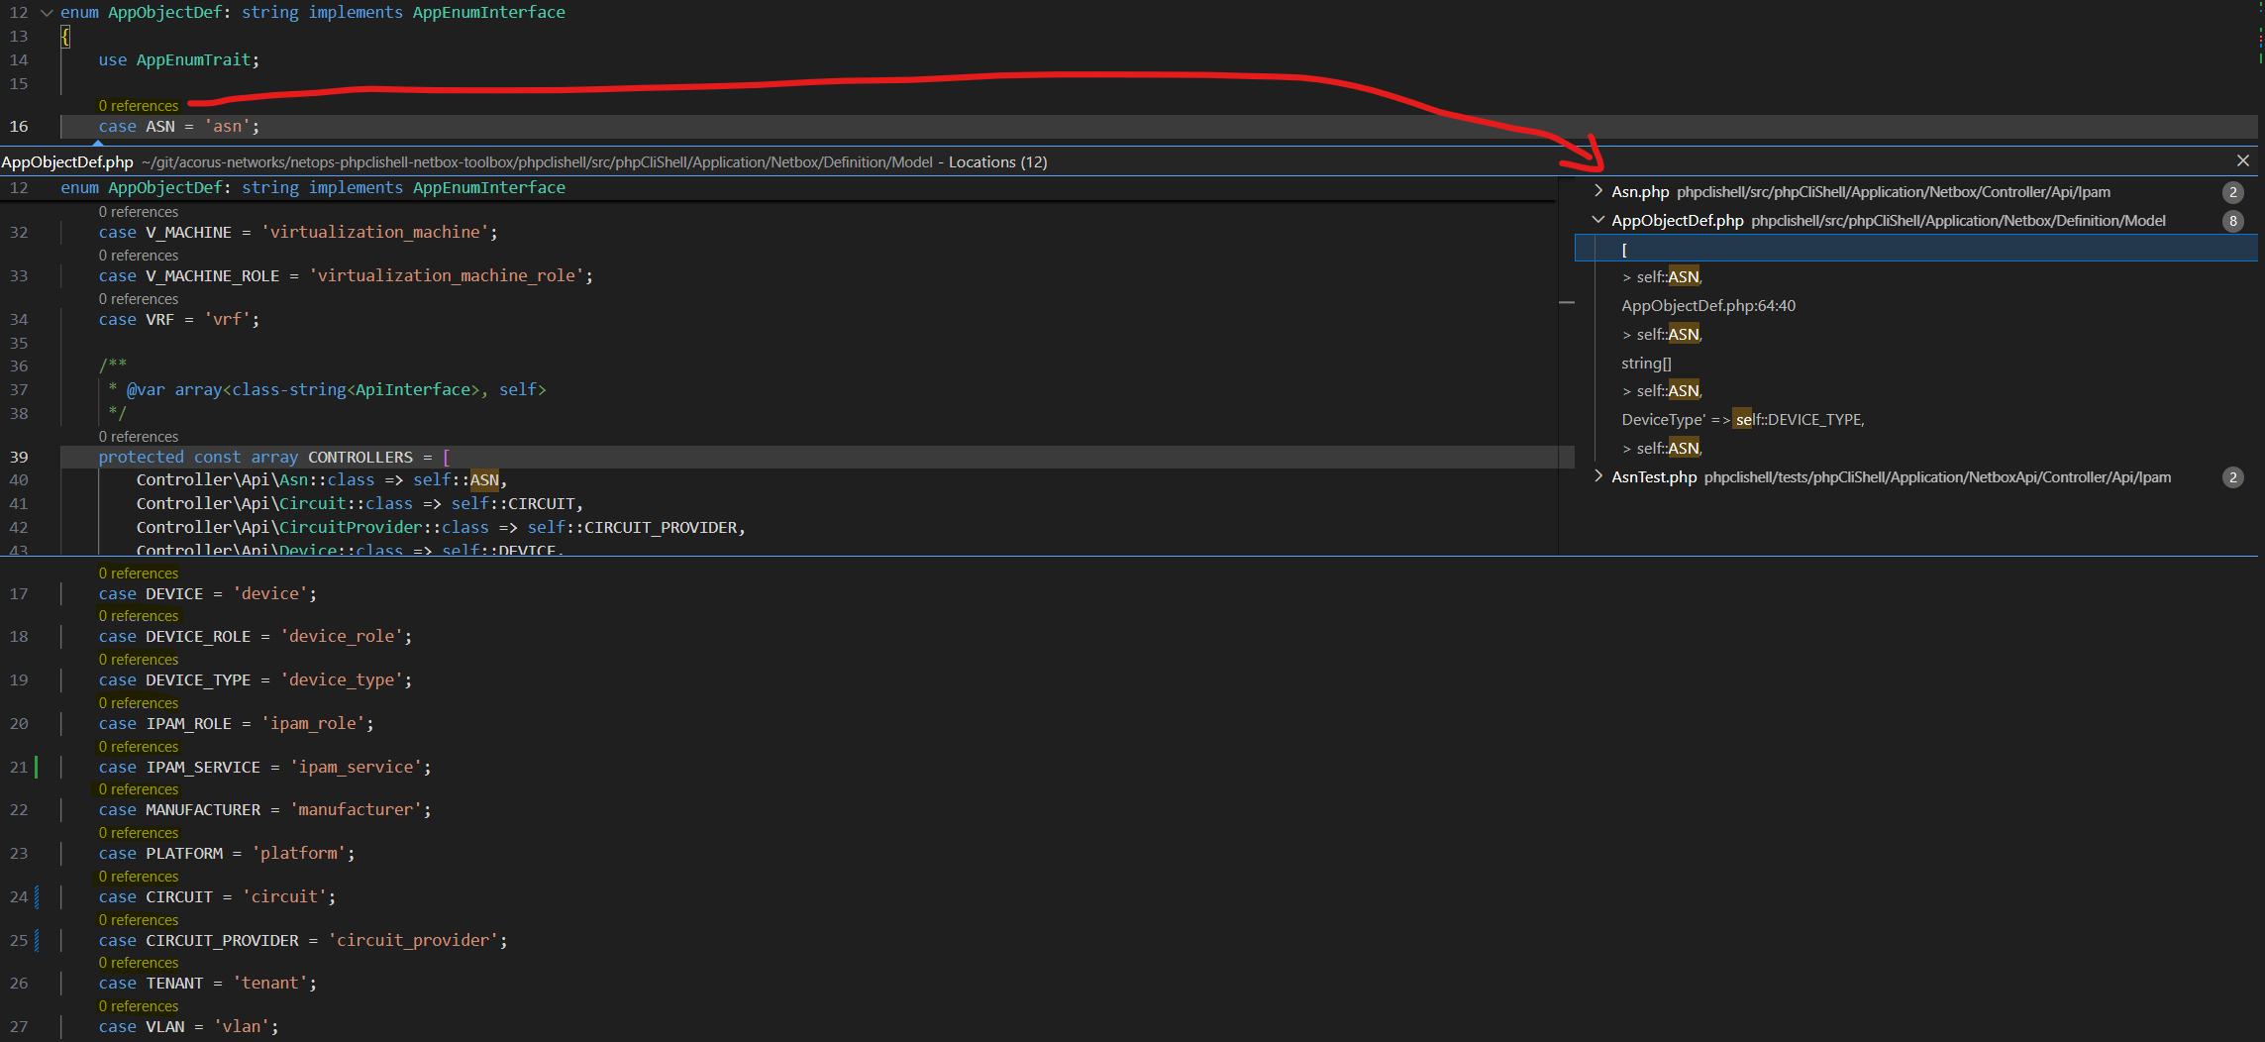Viewport: 2265px width, 1042px height.
Task: Click the 'circuit' string on line 24
Action: [284, 896]
